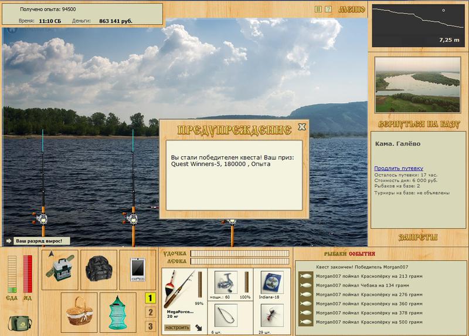Click fish icon beside 'Чебака на 134 грамм'
This screenshot has width=469, height=336.
pyautogui.click(x=305, y=285)
